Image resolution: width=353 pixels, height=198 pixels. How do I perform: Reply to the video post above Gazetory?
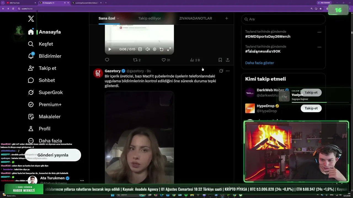point(107,60)
